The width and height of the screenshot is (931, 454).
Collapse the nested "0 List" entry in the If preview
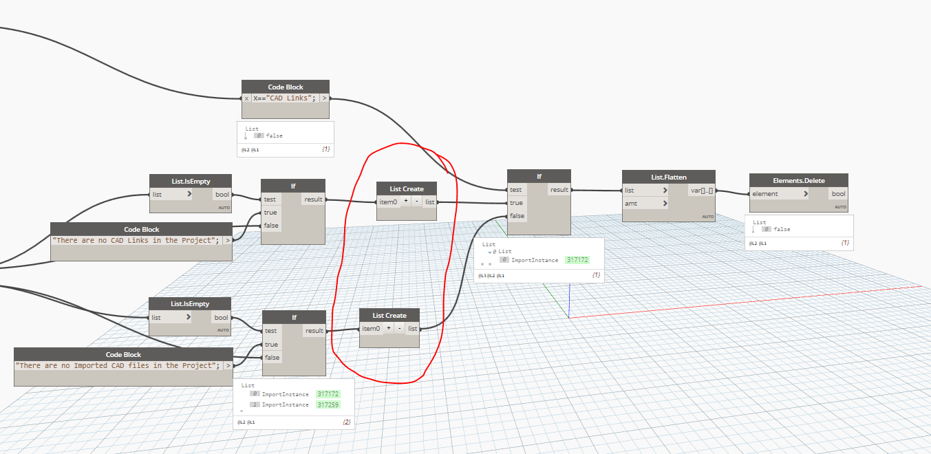[489, 252]
